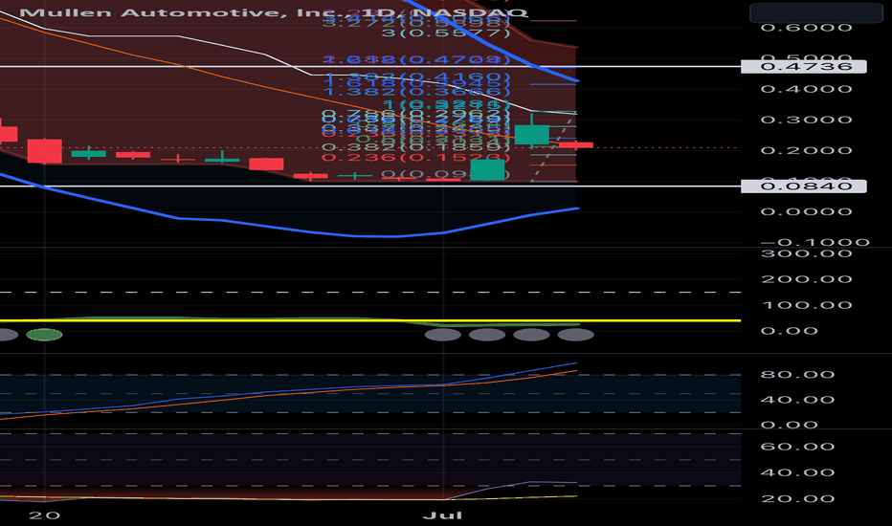The width and height of the screenshot is (892, 526).
Task: Select the 0.4736 price label on axis
Action: point(803,67)
